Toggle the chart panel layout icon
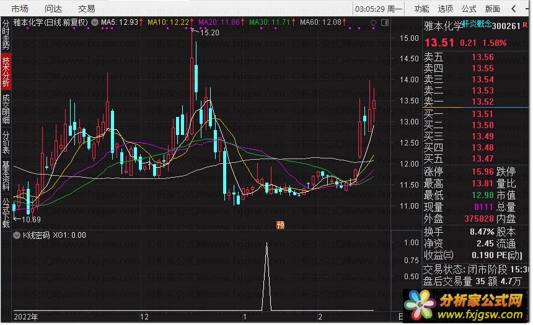This screenshot has width=533, height=325. pyautogui.click(x=385, y=22)
